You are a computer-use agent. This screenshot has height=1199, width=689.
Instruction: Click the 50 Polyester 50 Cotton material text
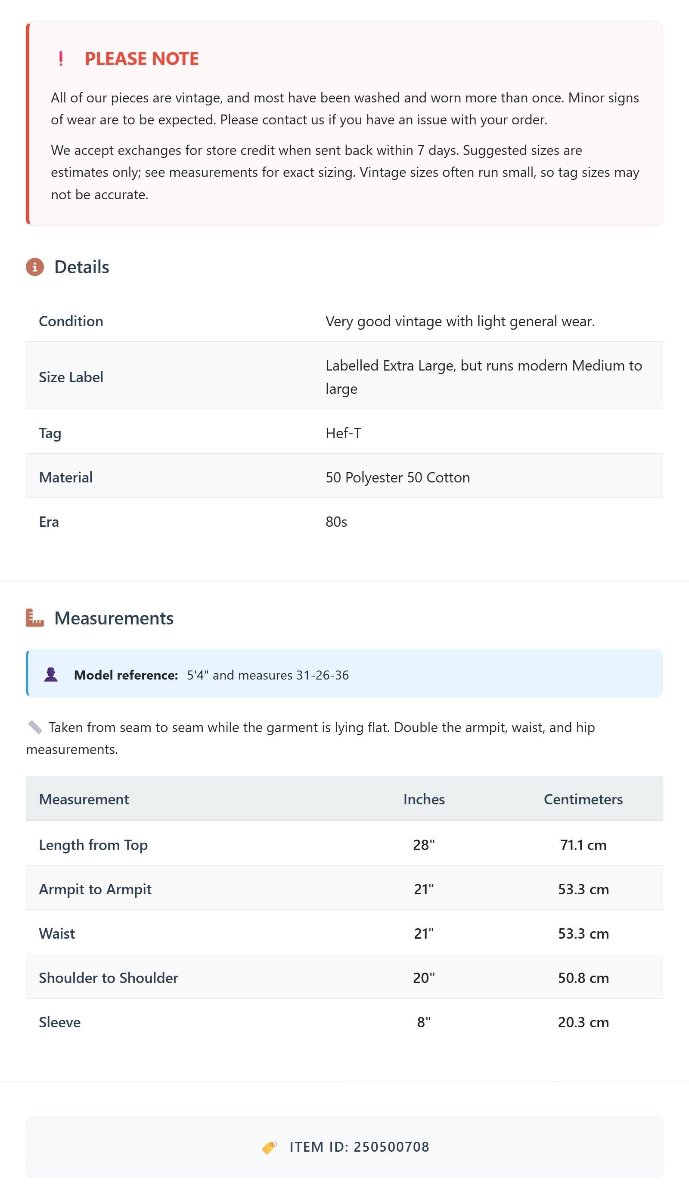coord(397,478)
